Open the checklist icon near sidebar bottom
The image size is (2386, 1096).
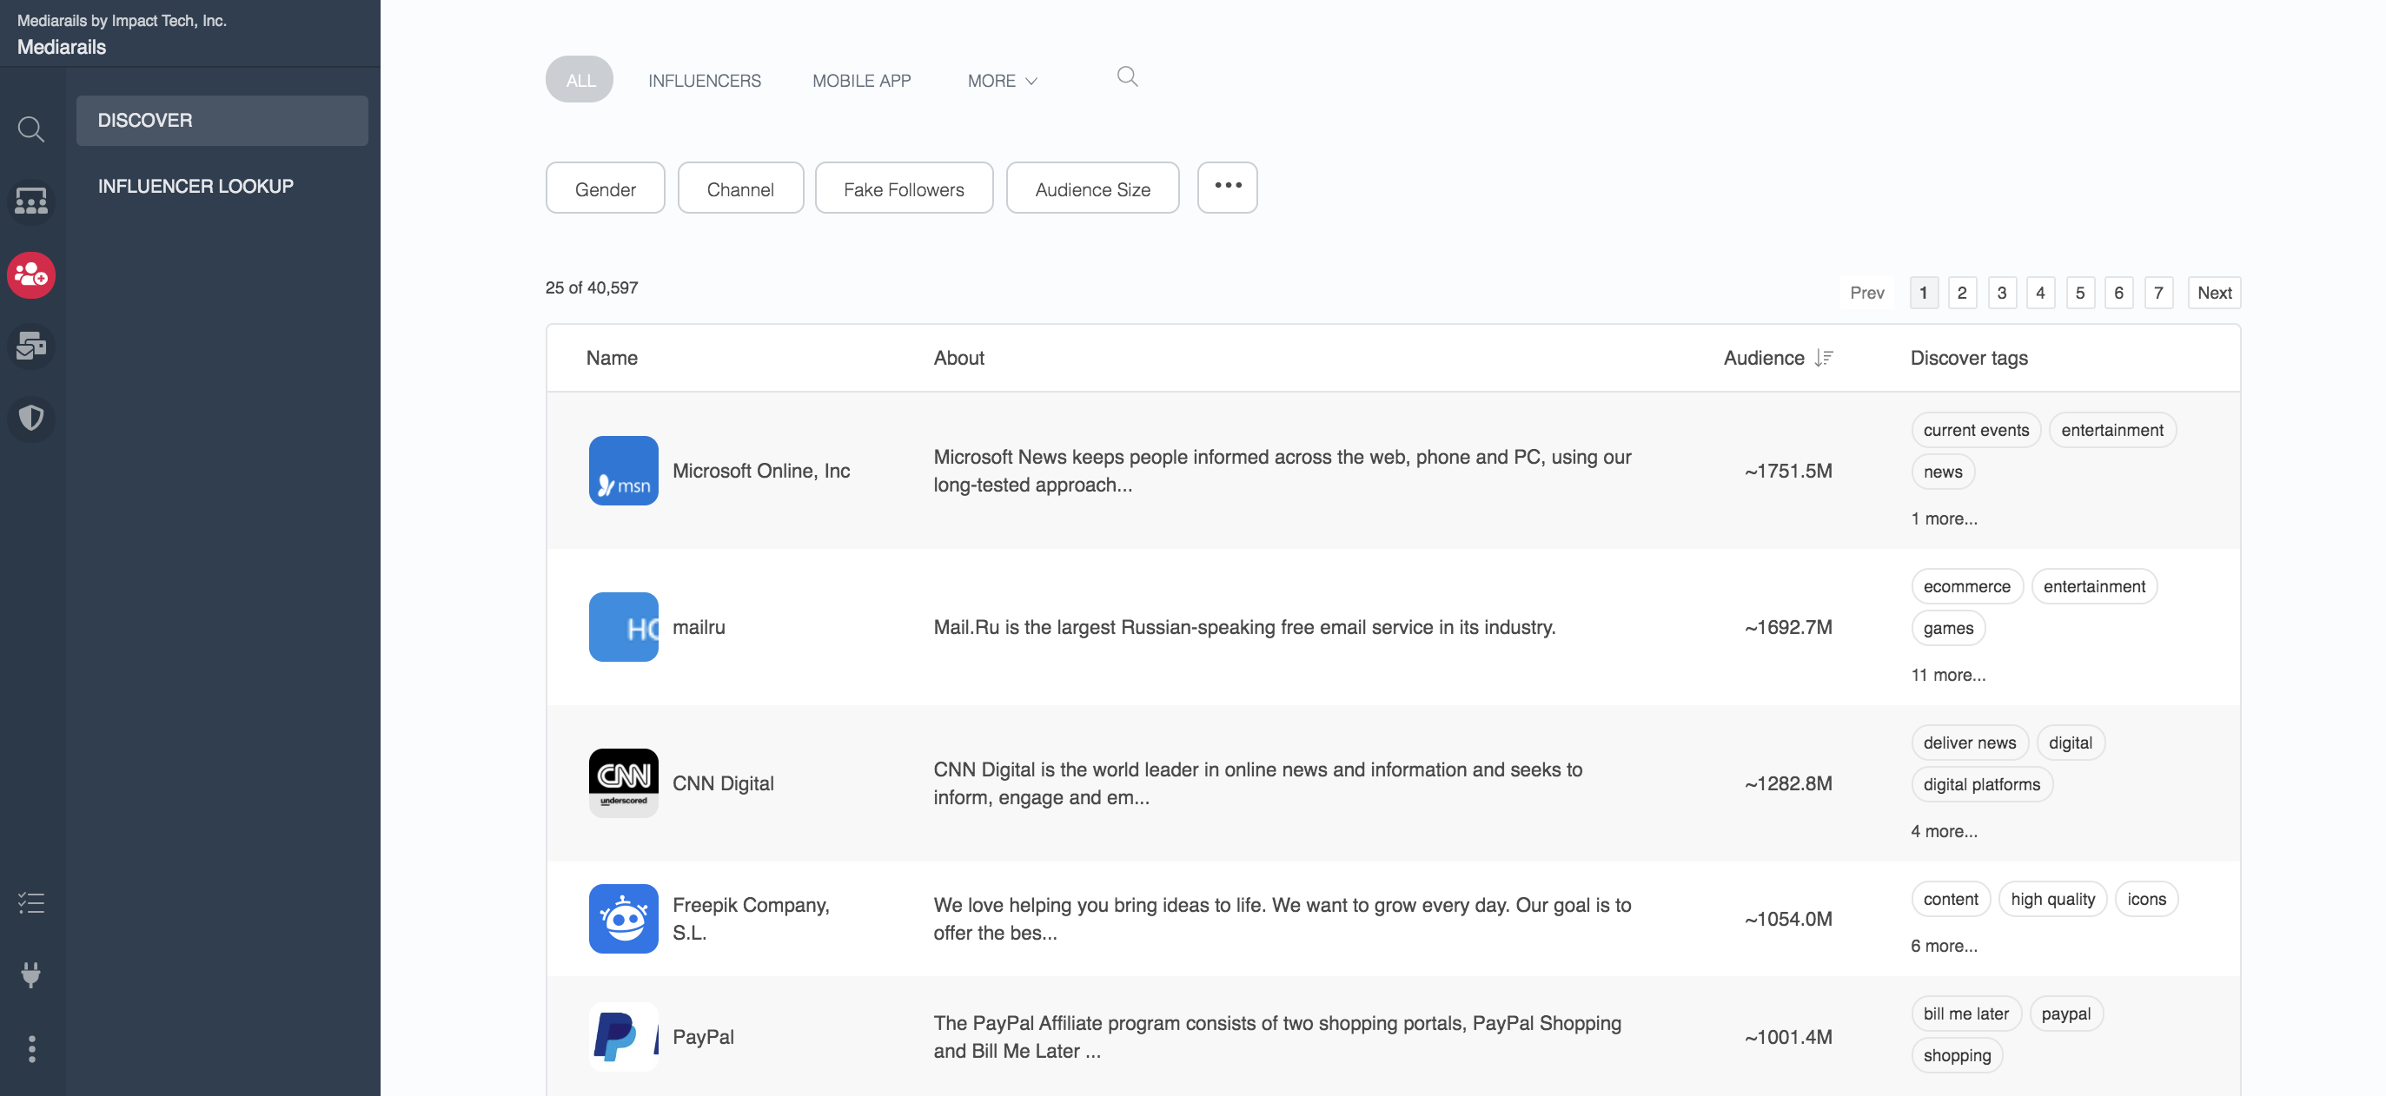[30, 902]
